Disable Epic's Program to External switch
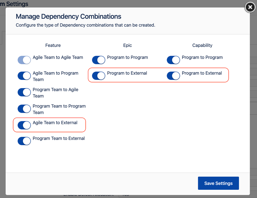This screenshot has width=257, height=198. [x=99, y=76]
